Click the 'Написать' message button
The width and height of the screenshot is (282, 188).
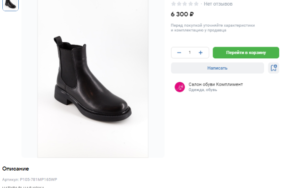point(217,68)
